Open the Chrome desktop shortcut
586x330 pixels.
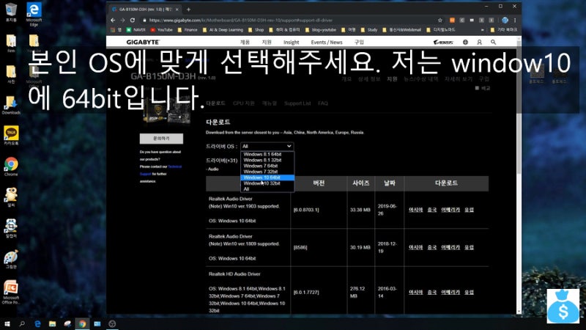click(11, 166)
